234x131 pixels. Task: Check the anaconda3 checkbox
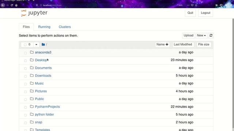(25, 53)
